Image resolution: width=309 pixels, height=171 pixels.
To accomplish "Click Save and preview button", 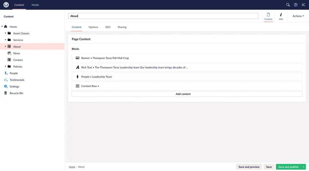I will click(x=249, y=167).
